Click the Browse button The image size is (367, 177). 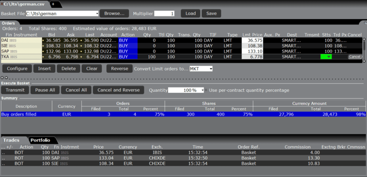(x=114, y=14)
